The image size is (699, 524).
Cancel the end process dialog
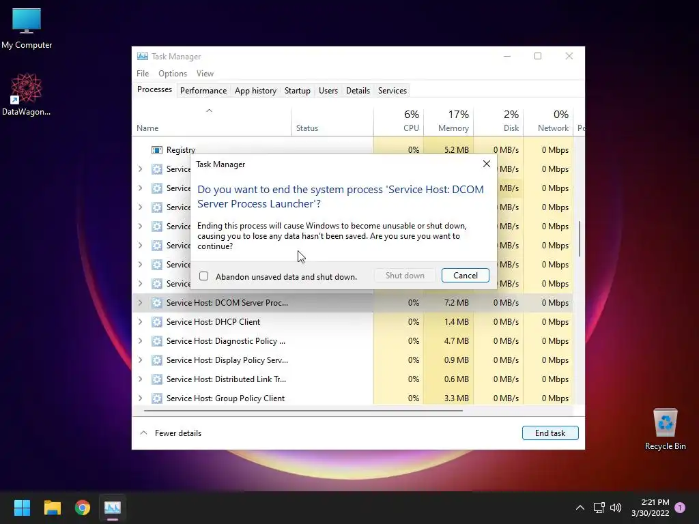tap(466, 276)
